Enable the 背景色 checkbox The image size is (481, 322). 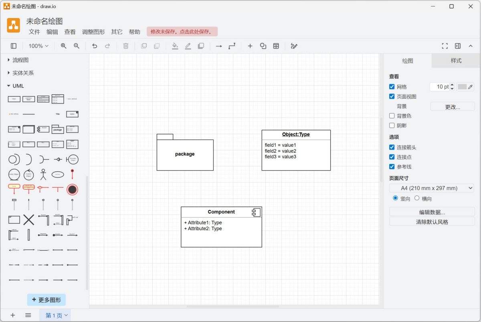(x=392, y=115)
